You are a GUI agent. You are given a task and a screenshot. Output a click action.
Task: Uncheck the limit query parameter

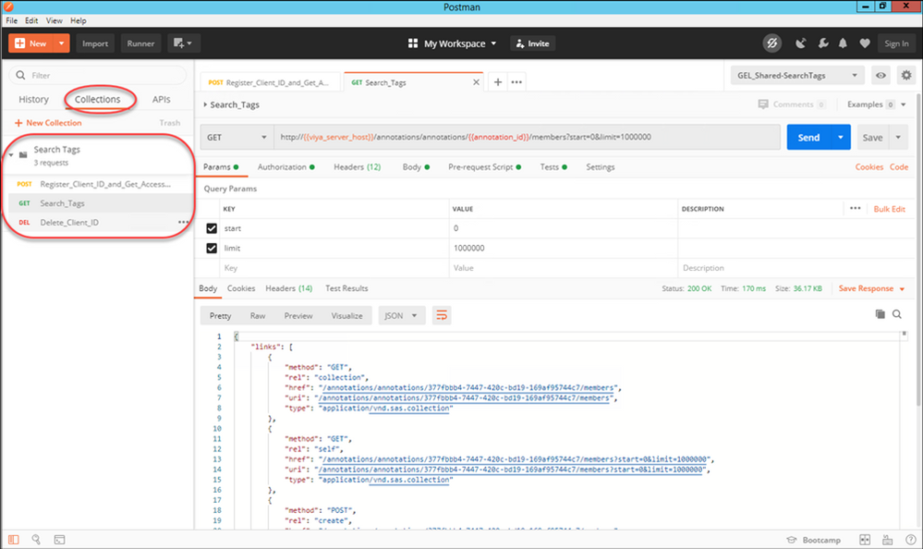tap(212, 248)
